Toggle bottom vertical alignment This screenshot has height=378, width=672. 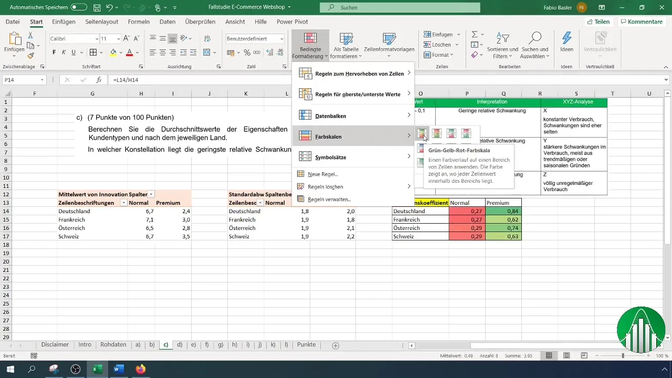(x=173, y=38)
